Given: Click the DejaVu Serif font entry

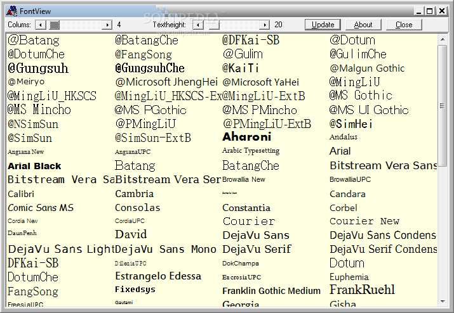Looking at the screenshot, I should point(257,249).
